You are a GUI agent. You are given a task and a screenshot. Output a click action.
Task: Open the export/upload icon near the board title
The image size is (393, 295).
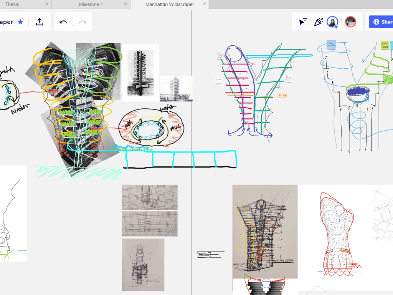coord(40,22)
